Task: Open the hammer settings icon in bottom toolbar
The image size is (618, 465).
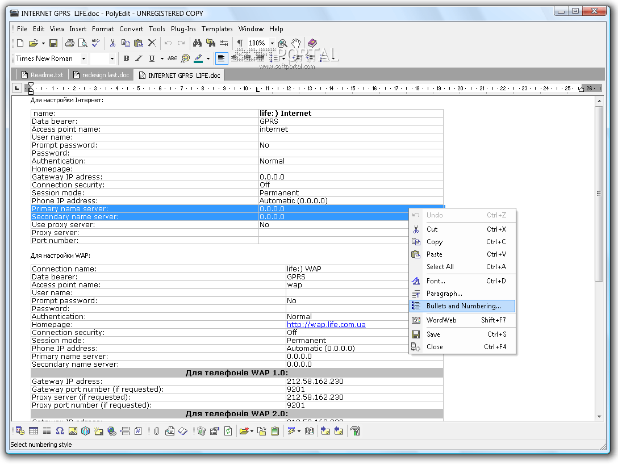Action: [355, 431]
